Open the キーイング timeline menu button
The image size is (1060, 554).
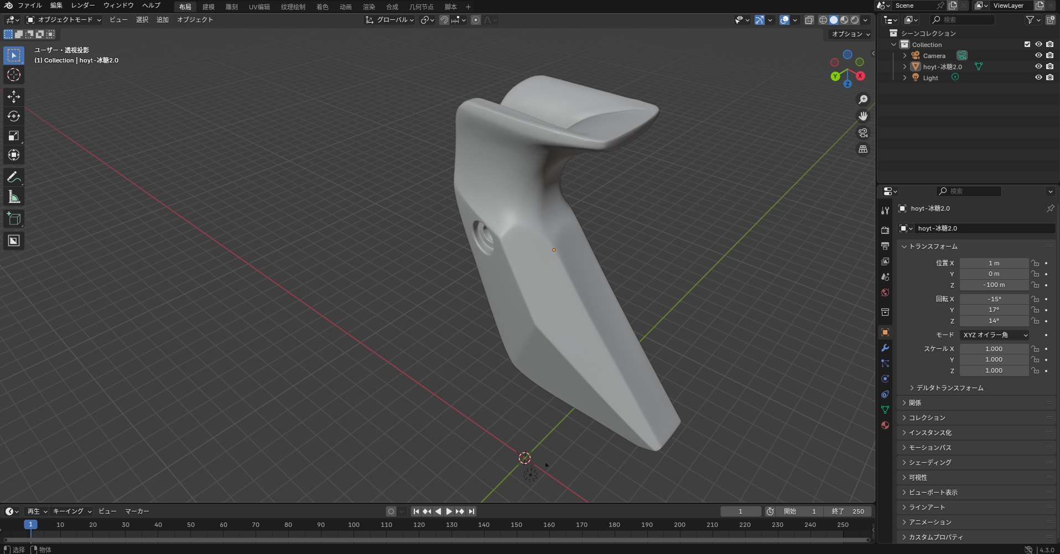[72, 511]
